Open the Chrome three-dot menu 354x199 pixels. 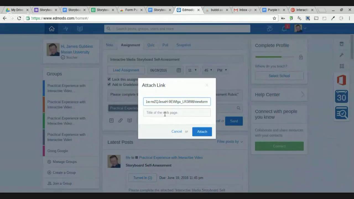tap(349, 18)
